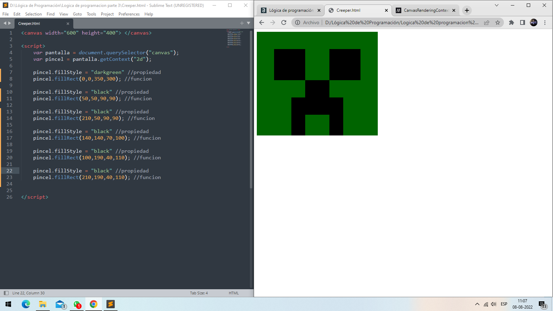Open the Edit menu in Sublime Text
This screenshot has height=311, width=553.
coord(17,14)
